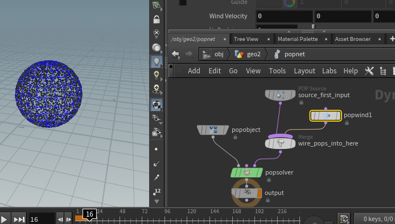
Task: Open the Labs menu
Action: pos(329,71)
